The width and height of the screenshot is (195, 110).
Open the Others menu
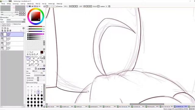click(x=59, y=4)
